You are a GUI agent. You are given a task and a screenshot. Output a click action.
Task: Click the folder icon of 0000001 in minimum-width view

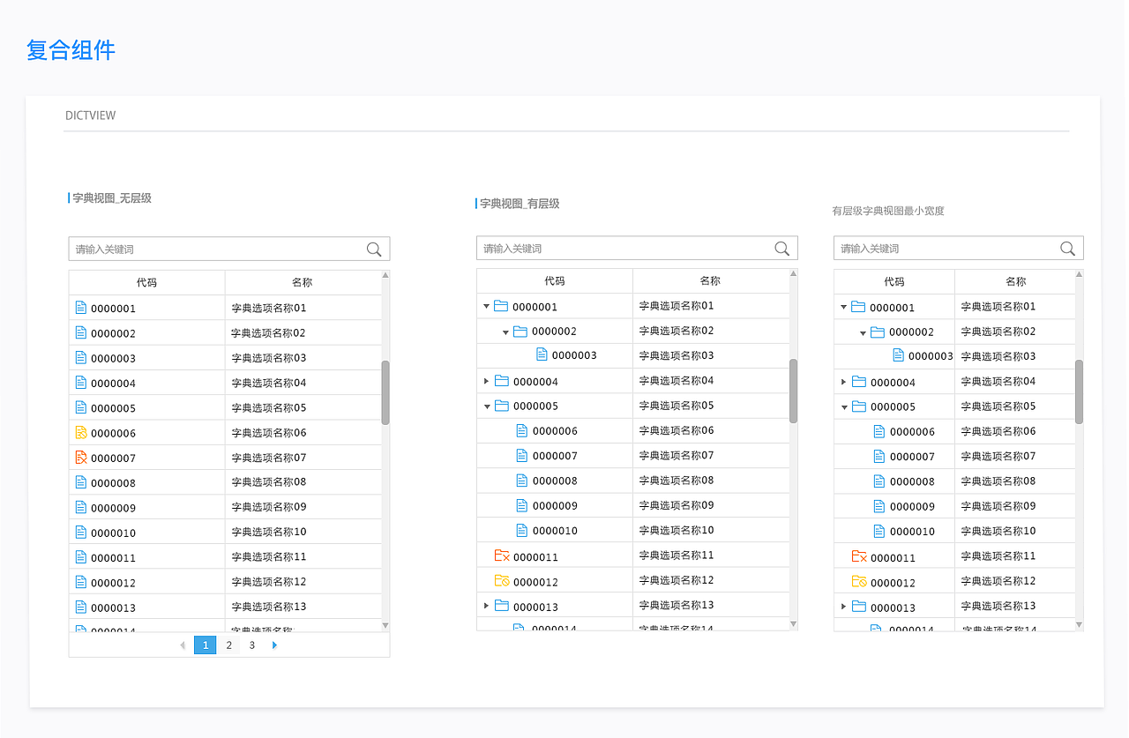[858, 307]
